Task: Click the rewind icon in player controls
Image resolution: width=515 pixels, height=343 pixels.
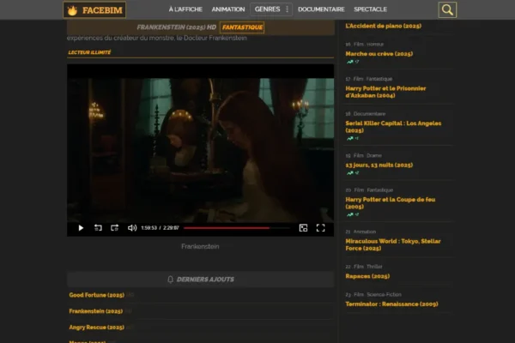Action: tap(98, 228)
